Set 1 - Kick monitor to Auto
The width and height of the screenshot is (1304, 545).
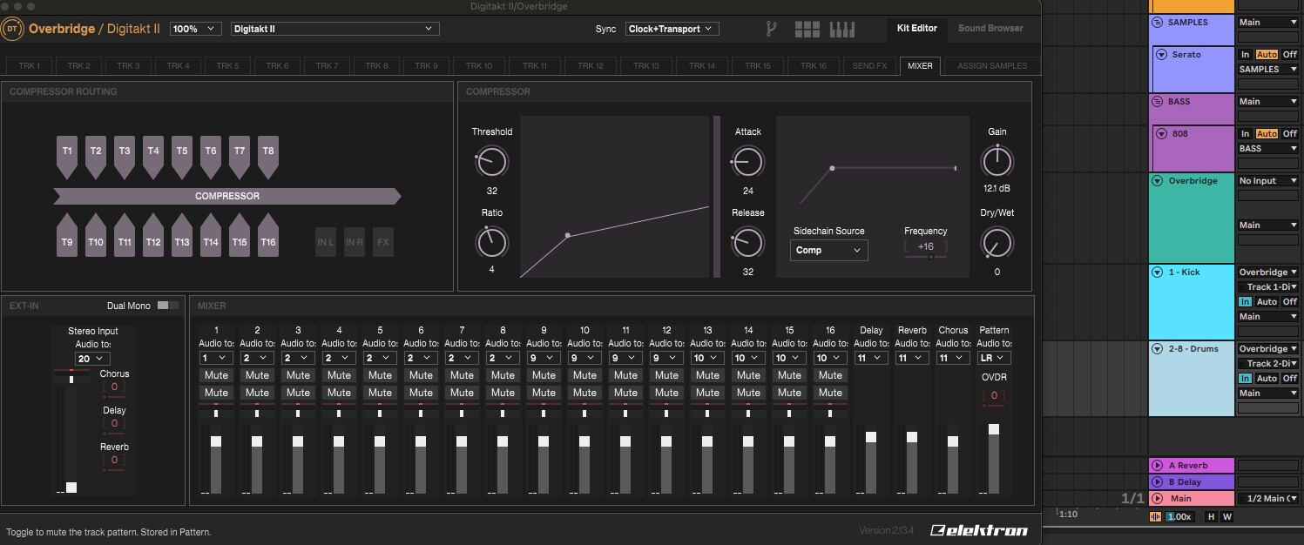click(1267, 302)
